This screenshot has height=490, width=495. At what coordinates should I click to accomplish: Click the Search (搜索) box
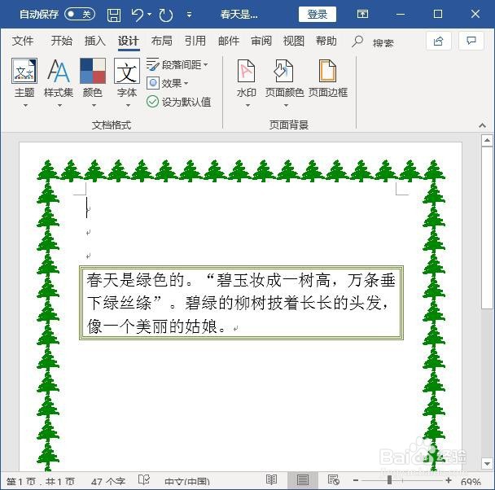point(383,43)
